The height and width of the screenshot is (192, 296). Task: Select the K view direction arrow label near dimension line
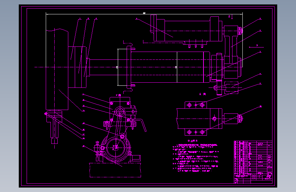[x=229, y=16]
